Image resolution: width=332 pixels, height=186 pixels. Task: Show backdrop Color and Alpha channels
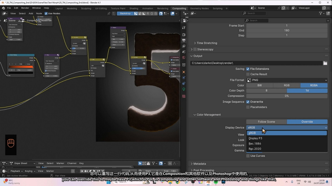136,14
